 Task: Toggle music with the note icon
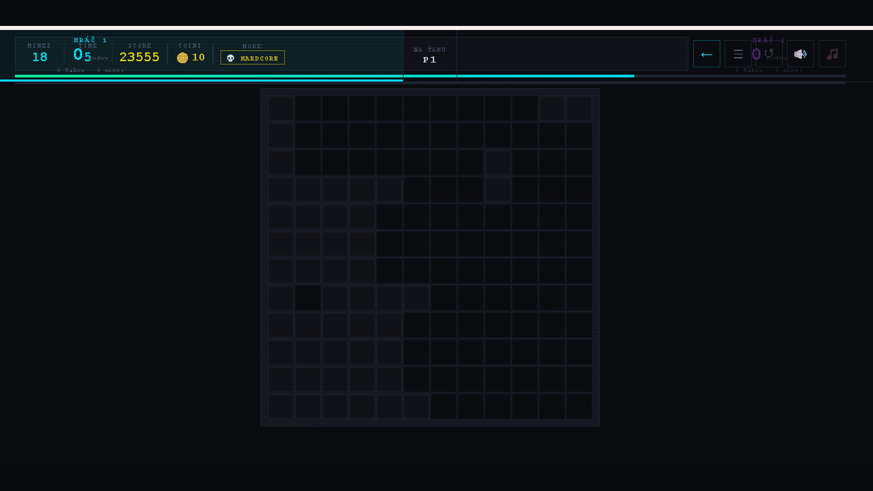point(832,54)
